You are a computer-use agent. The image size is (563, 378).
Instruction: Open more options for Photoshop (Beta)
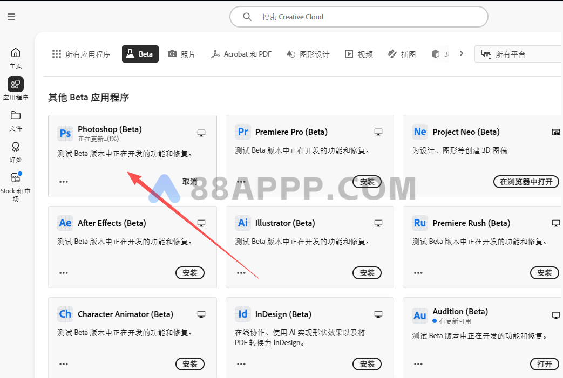[64, 182]
